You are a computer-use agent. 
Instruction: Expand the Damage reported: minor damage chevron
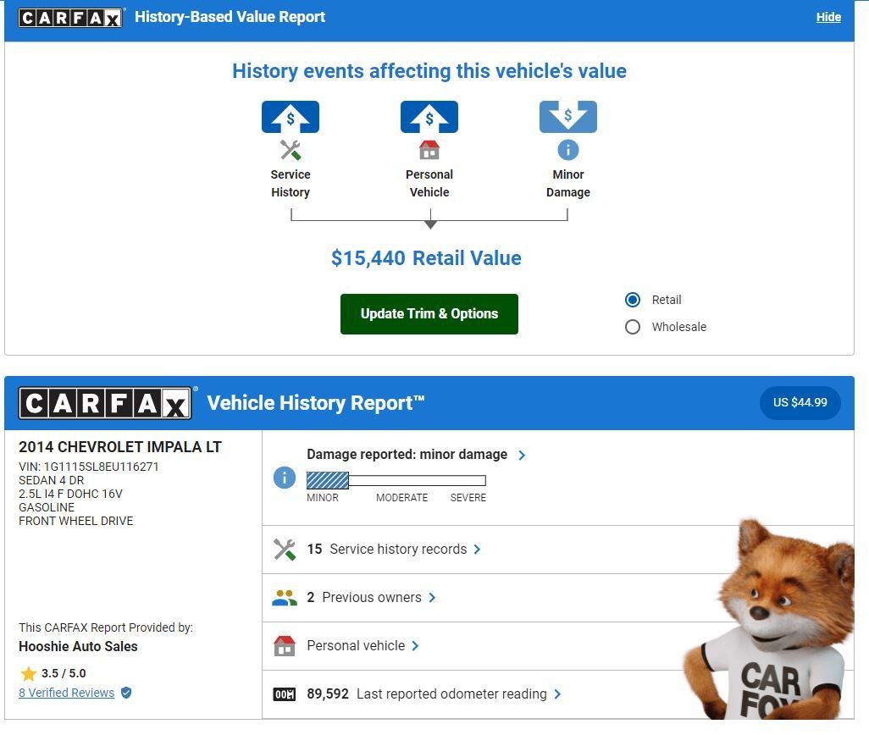[x=522, y=455]
